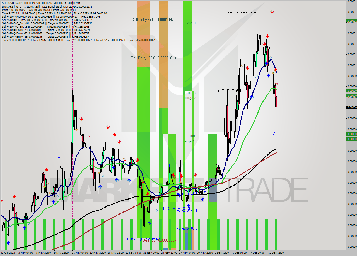Viewport: 357px width, 256px height.
Task: Click the red sell arrow to the right of 'New Sell wave started'
Action: [272, 12]
